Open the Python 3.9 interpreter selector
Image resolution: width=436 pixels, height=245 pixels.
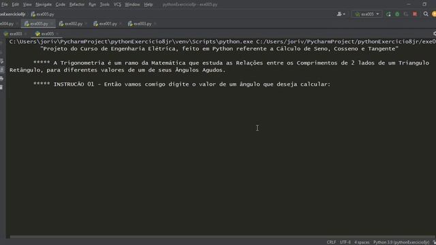pyautogui.click(x=401, y=242)
